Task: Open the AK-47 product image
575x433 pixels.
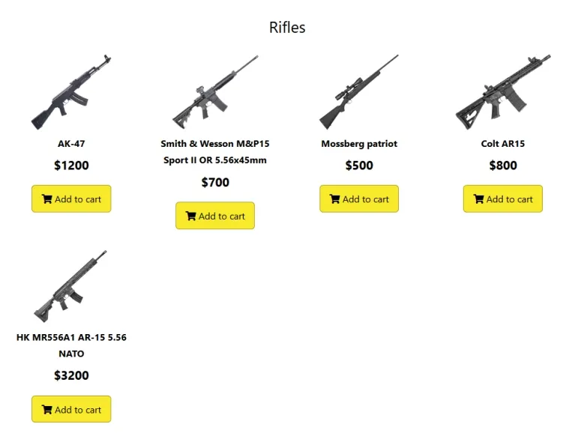Action: pyautogui.click(x=71, y=92)
